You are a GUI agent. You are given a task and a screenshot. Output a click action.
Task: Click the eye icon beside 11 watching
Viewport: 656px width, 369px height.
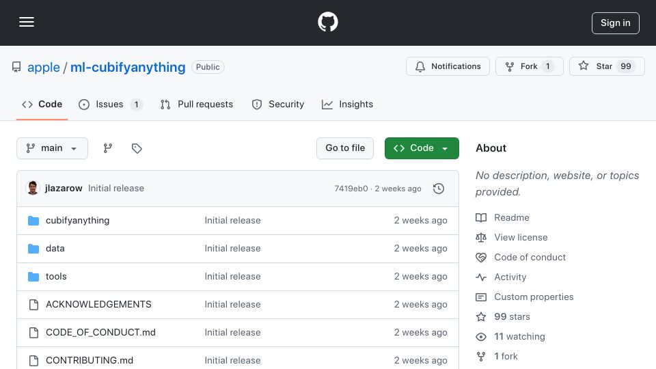point(481,337)
